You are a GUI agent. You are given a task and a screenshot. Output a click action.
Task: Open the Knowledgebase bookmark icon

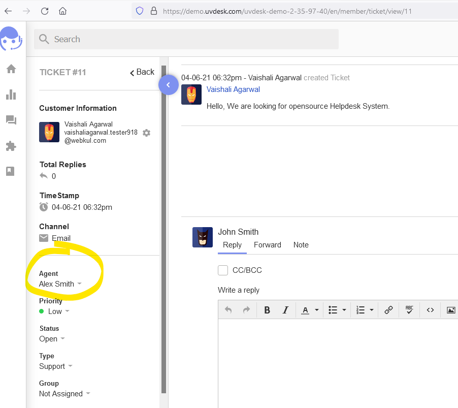[x=11, y=171]
